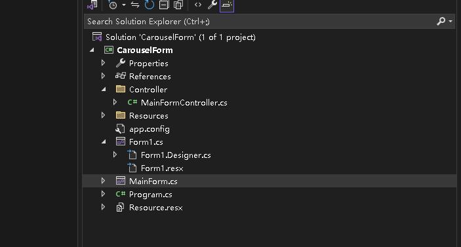Click the search magnifier icon

coord(441,21)
